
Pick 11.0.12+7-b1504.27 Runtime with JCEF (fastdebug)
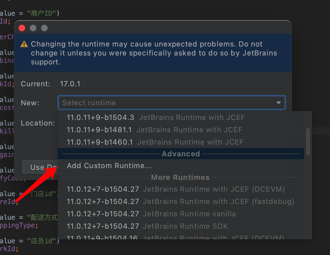(181, 201)
